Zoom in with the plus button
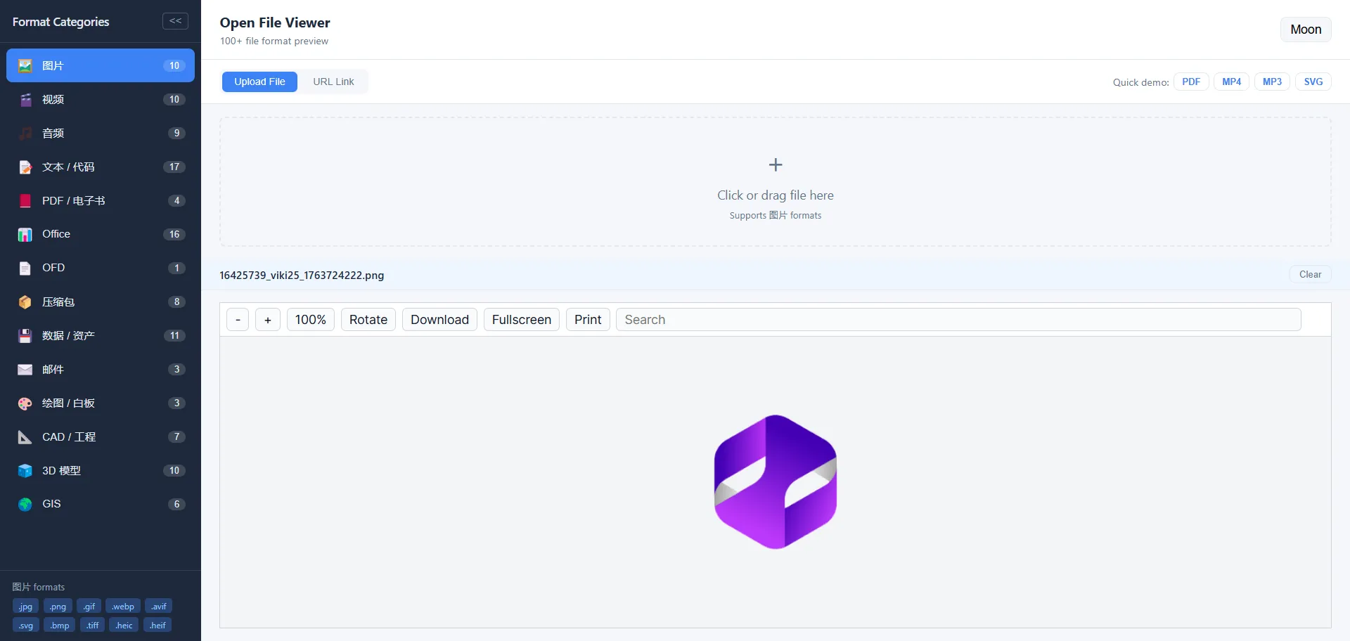The image size is (1350, 641). (267, 319)
